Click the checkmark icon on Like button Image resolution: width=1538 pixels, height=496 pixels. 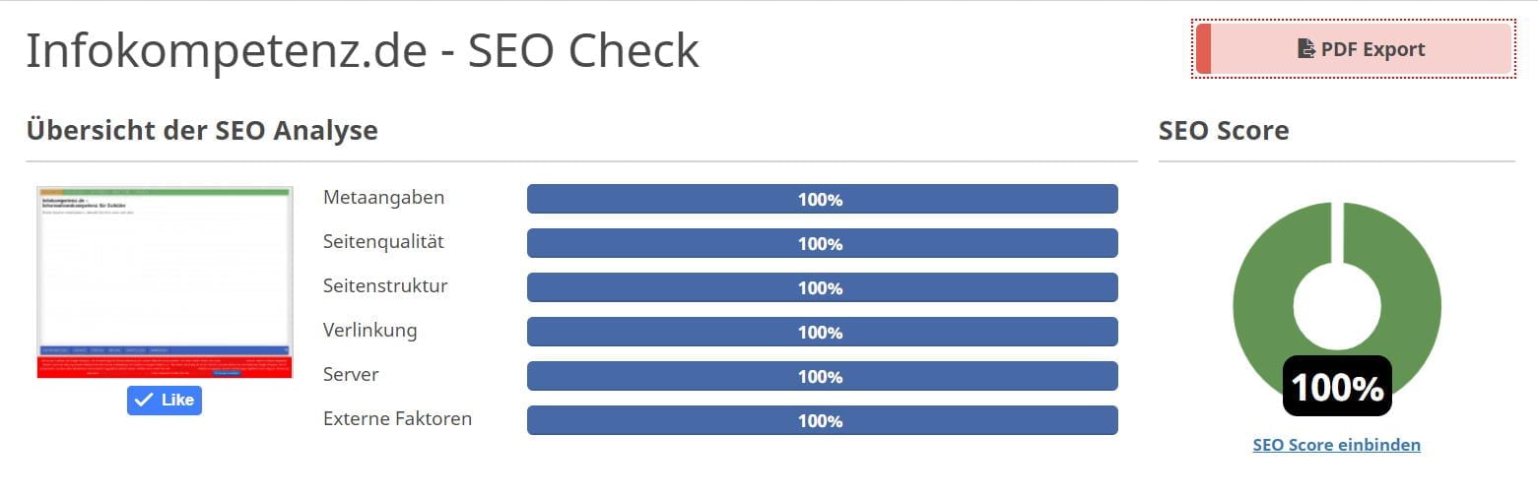click(x=144, y=400)
